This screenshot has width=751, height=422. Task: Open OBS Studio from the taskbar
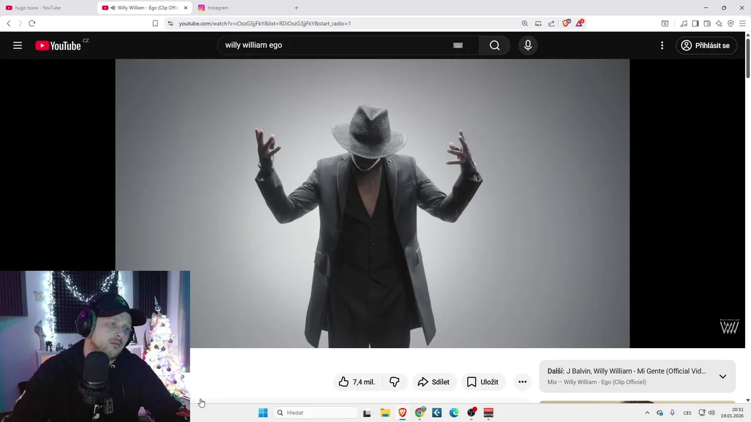[471, 413]
